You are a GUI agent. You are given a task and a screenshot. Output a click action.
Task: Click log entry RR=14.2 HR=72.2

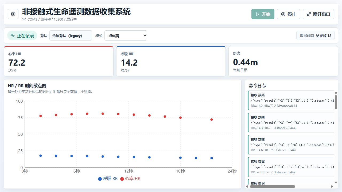(291, 100)
